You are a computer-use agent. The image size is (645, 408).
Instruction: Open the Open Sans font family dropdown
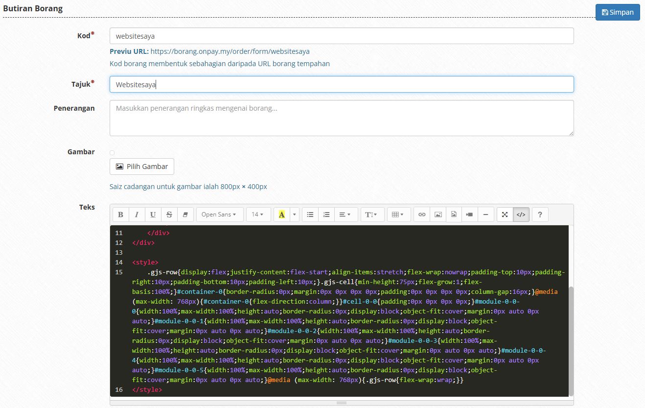(x=219, y=214)
